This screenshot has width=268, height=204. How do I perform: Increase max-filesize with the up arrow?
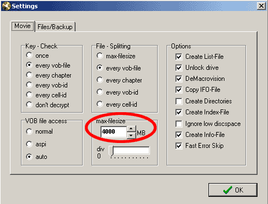pyautogui.click(x=131, y=129)
